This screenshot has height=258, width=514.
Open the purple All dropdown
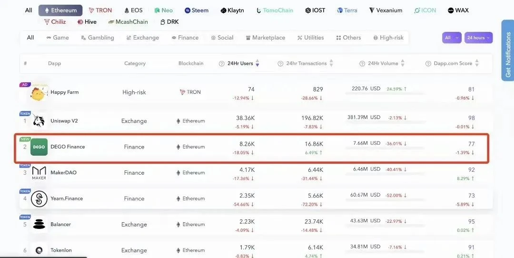(452, 38)
